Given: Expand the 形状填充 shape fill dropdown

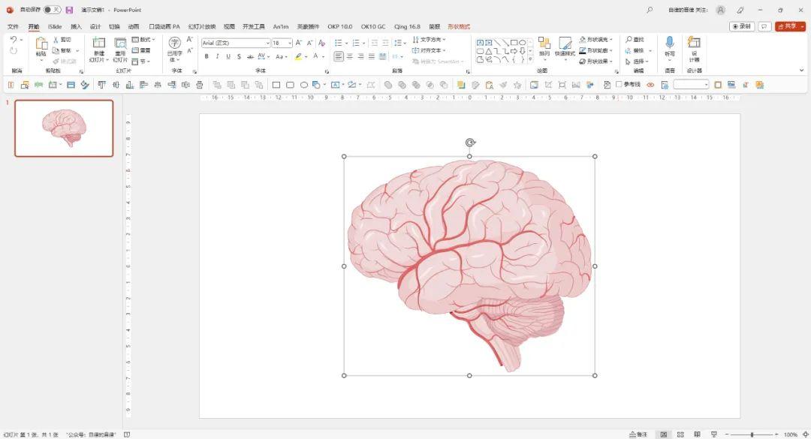Looking at the screenshot, I should tap(611, 39).
